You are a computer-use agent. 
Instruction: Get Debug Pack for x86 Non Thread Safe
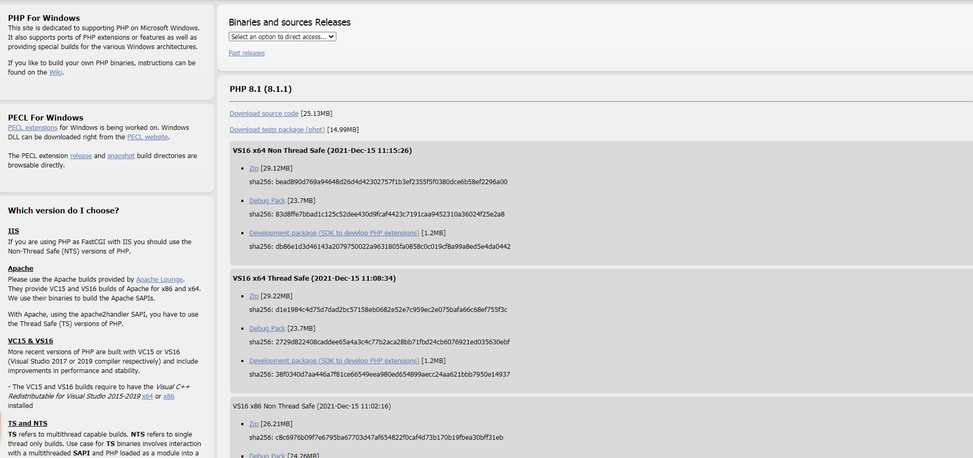[x=267, y=455]
